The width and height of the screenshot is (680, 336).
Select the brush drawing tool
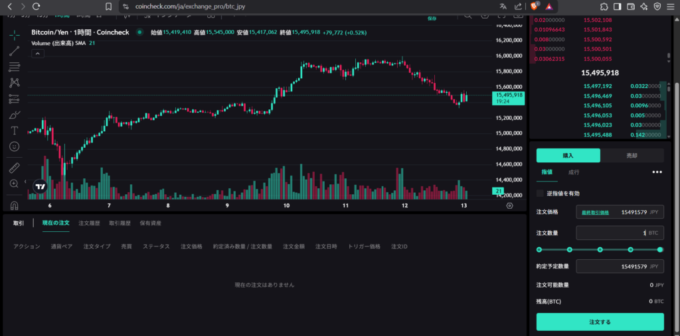[15, 115]
